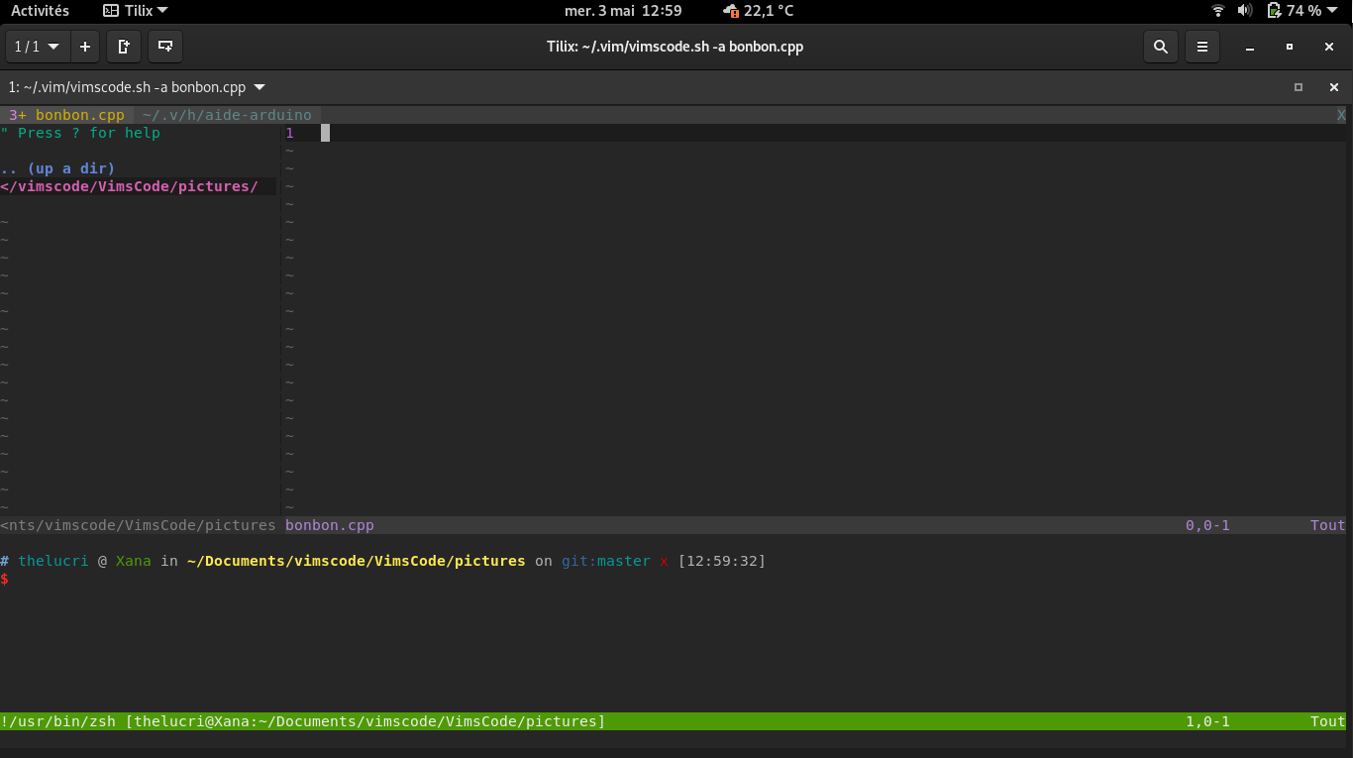The width and height of the screenshot is (1353, 758).
Task: Click the '.. (up a dir)' entry
Action: click(58, 168)
